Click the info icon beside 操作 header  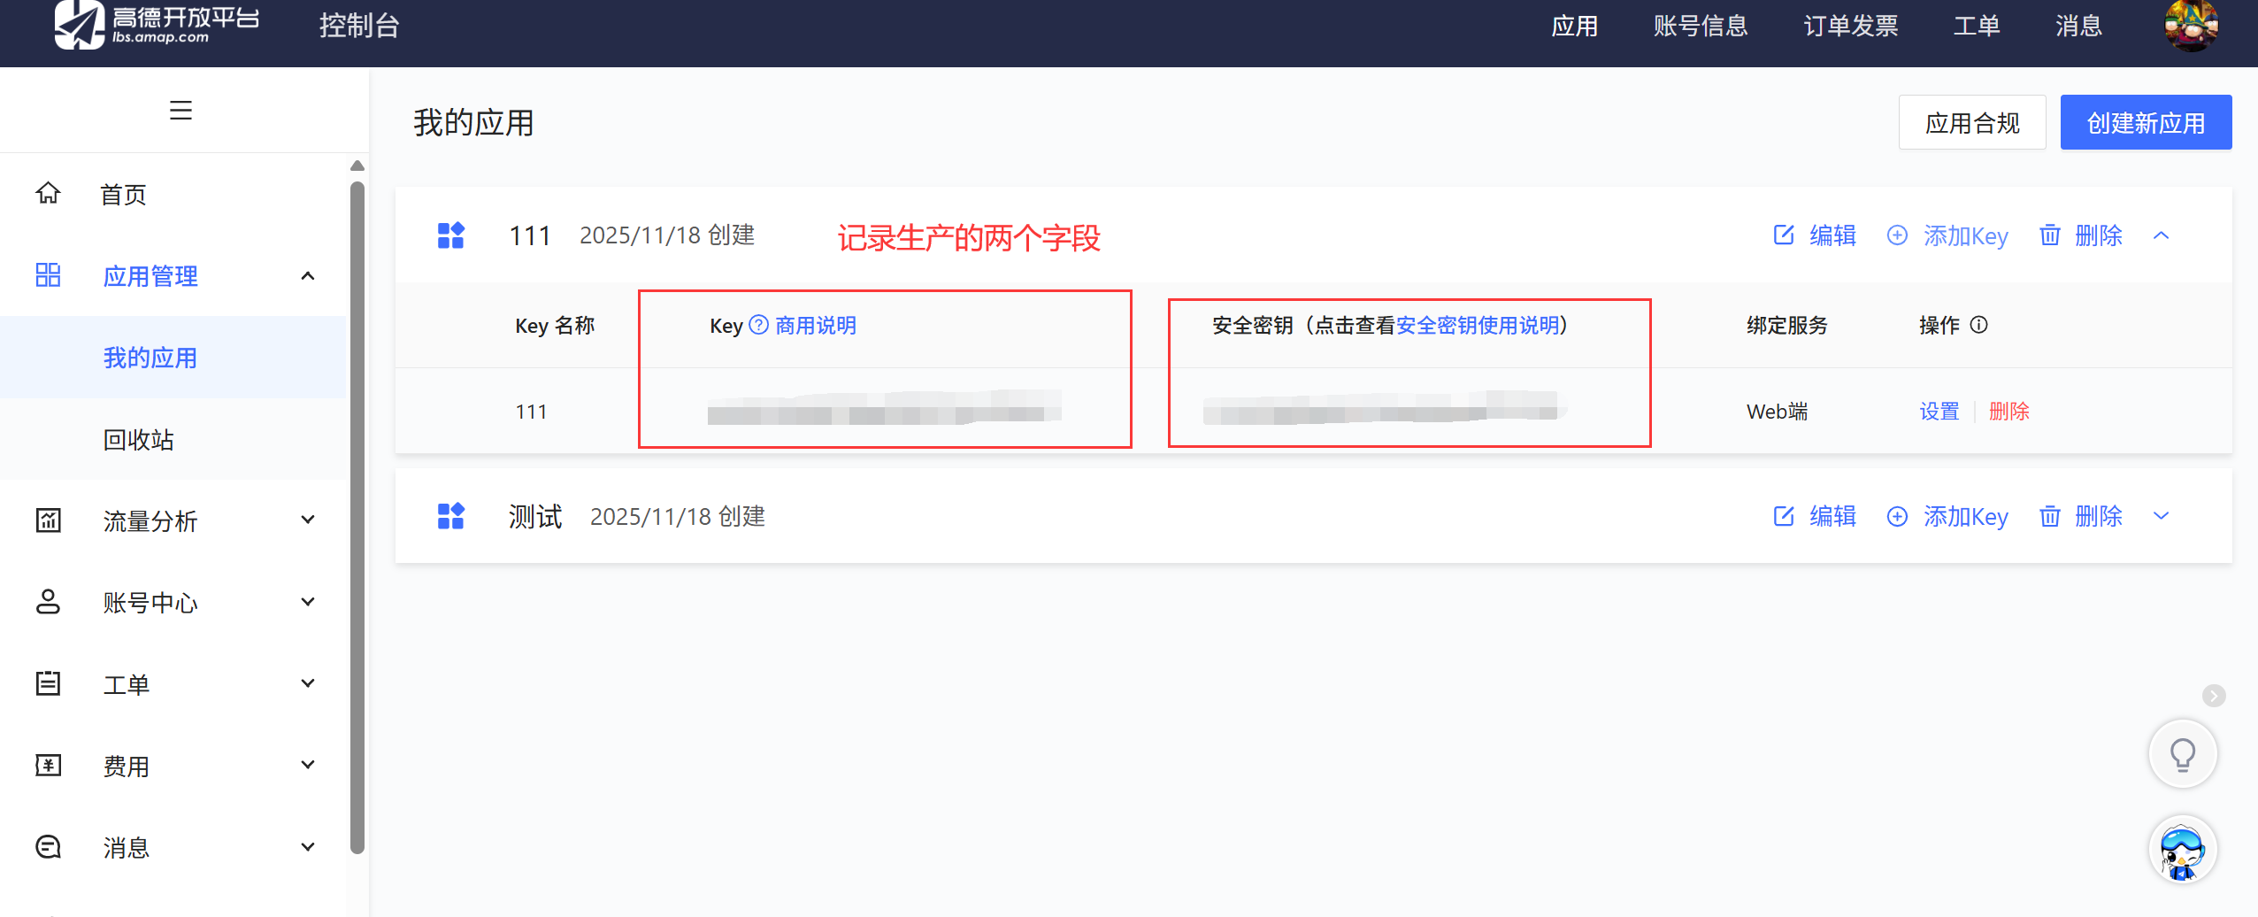coord(1979,325)
